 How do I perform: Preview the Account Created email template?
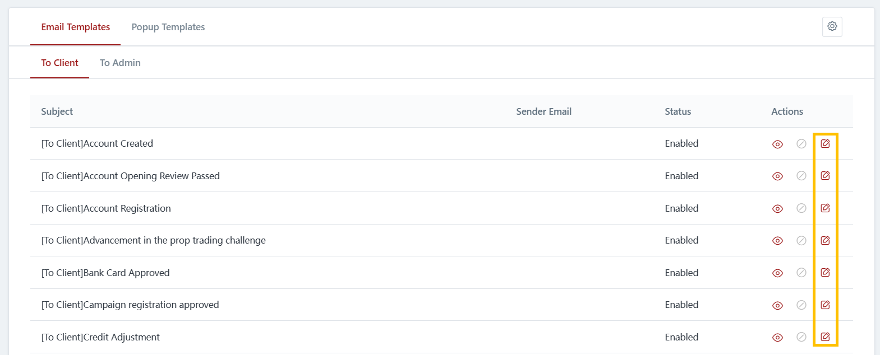777,144
